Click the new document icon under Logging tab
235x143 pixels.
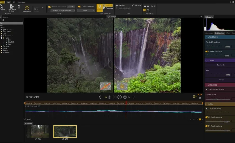point(3,20)
